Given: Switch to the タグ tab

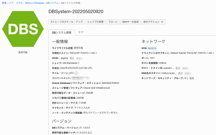Looking at the screenshot, I should point(81,32).
